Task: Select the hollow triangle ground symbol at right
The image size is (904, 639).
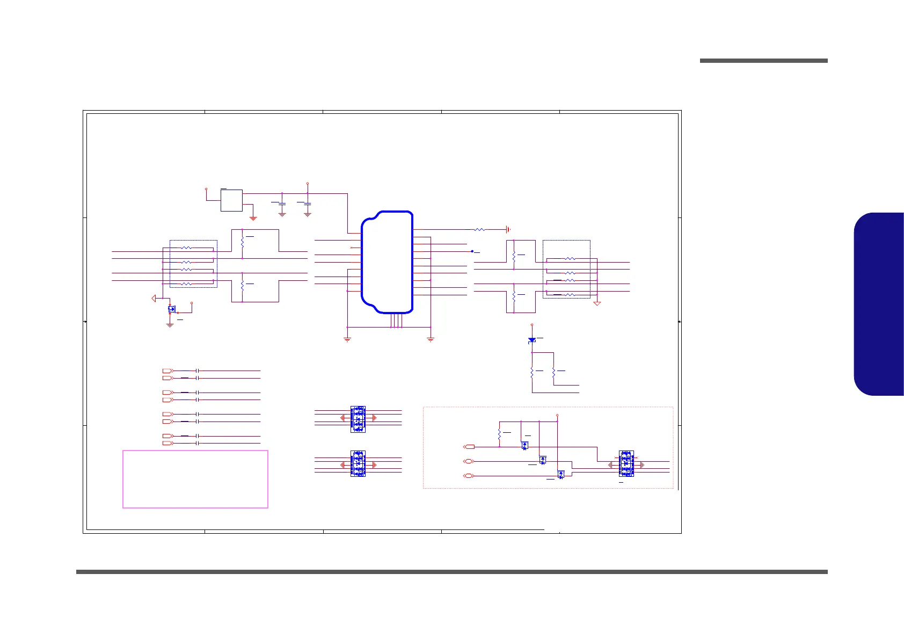Action: click(x=597, y=303)
